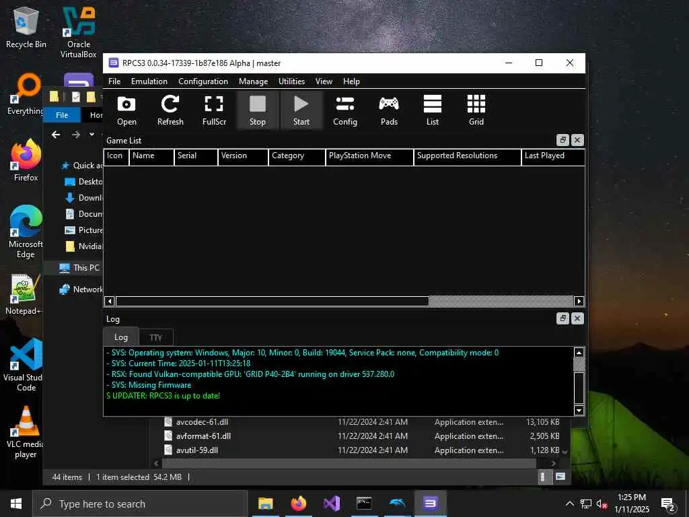Open the Utilities menu
Image resolution: width=689 pixels, height=517 pixels.
[x=291, y=81]
